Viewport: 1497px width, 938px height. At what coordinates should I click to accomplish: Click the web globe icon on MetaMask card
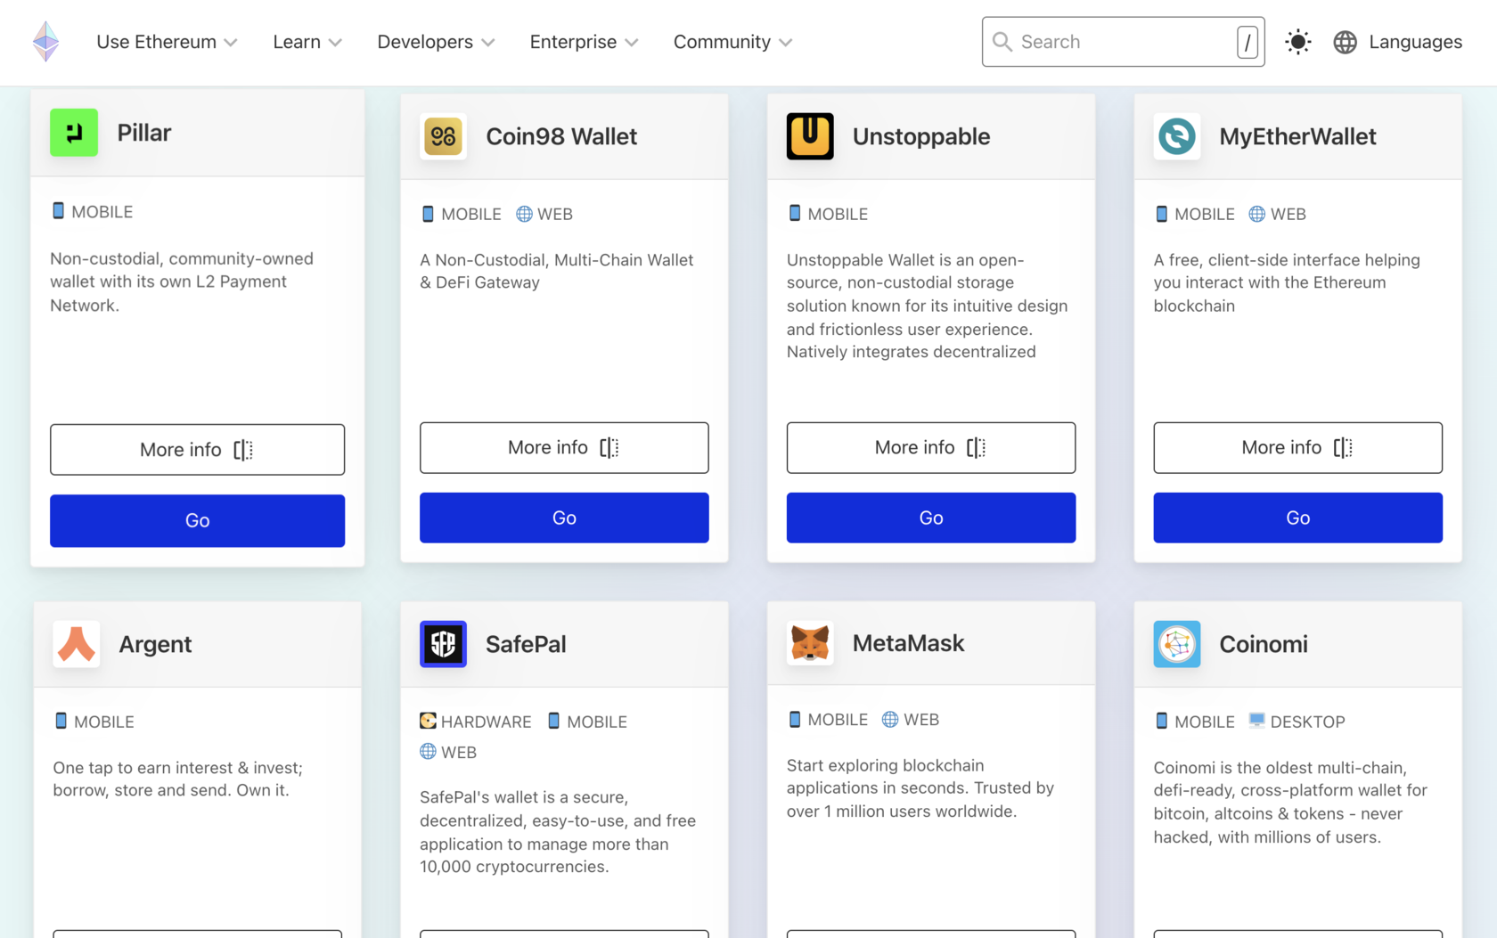[x=889, y=719]
